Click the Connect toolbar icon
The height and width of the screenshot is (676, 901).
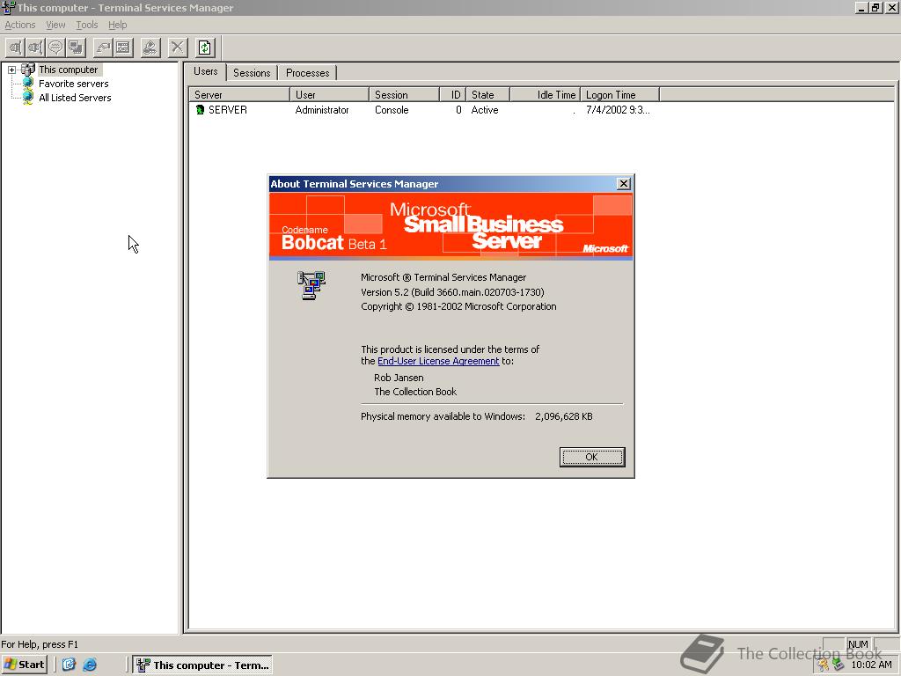point(16,48)
